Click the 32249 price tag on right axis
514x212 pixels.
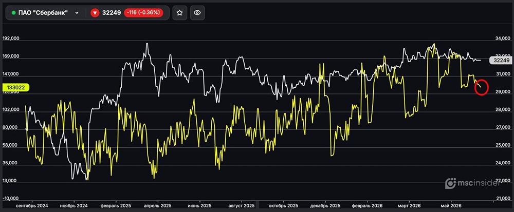pos(500,60)
